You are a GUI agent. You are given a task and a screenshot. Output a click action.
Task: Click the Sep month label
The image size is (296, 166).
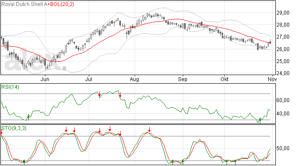click(183, 79)
